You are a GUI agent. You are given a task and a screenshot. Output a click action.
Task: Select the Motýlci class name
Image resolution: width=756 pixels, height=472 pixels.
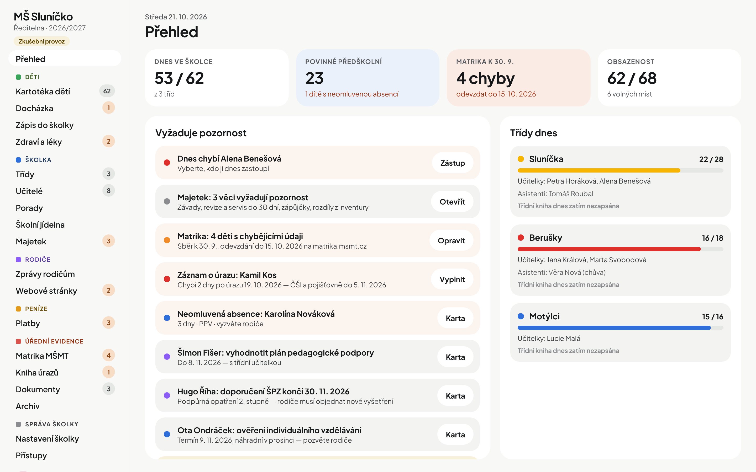coord(544,316)
